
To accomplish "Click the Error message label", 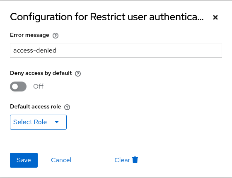I will pyautogui.click(x=29, y=35).
